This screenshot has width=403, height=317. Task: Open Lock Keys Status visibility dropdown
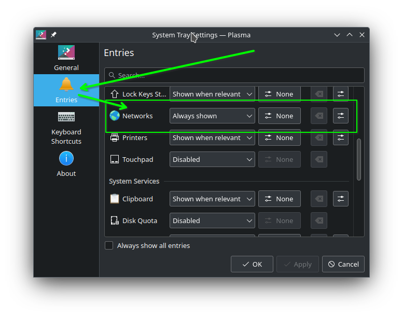pyautogui.click(x=212, y=94)
